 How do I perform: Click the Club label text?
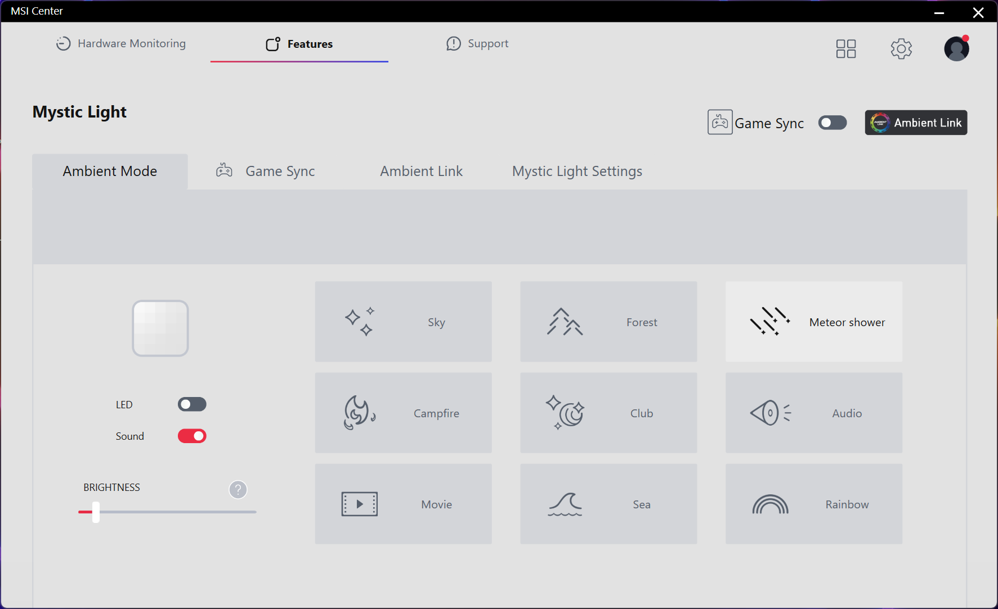point(642,413)
